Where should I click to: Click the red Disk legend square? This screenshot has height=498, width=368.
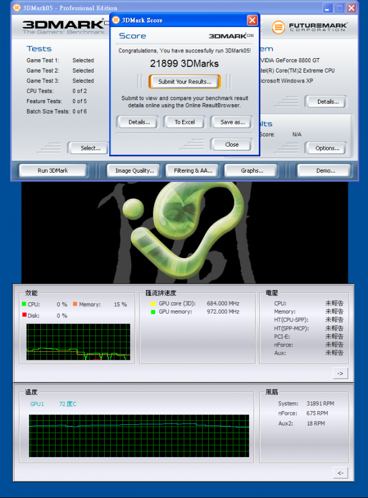(x=24, y=315)
